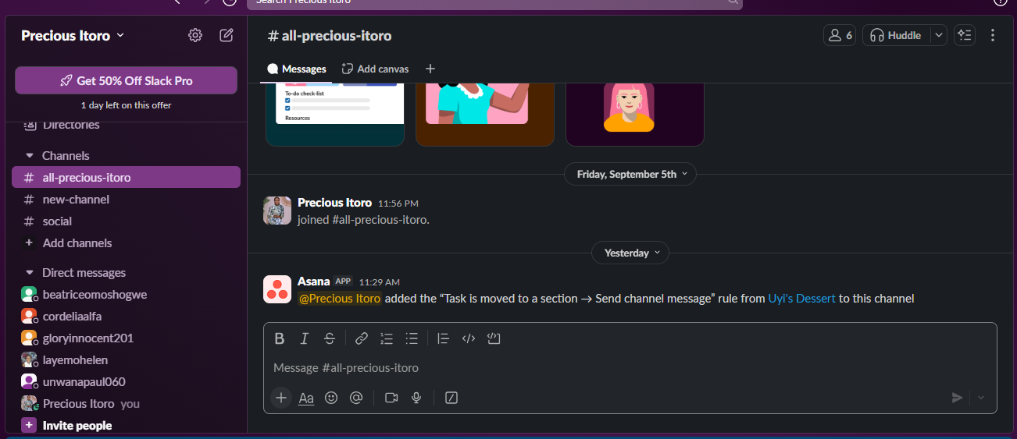Apply strikethrough formatting in composer
This screenshot has height=439, width=1017.
click(x=330, y=338)
